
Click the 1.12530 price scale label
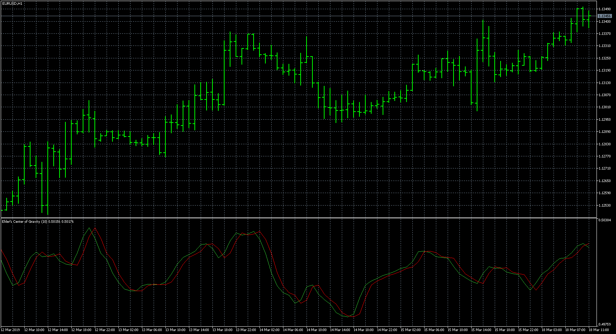[x=604, y=206]
